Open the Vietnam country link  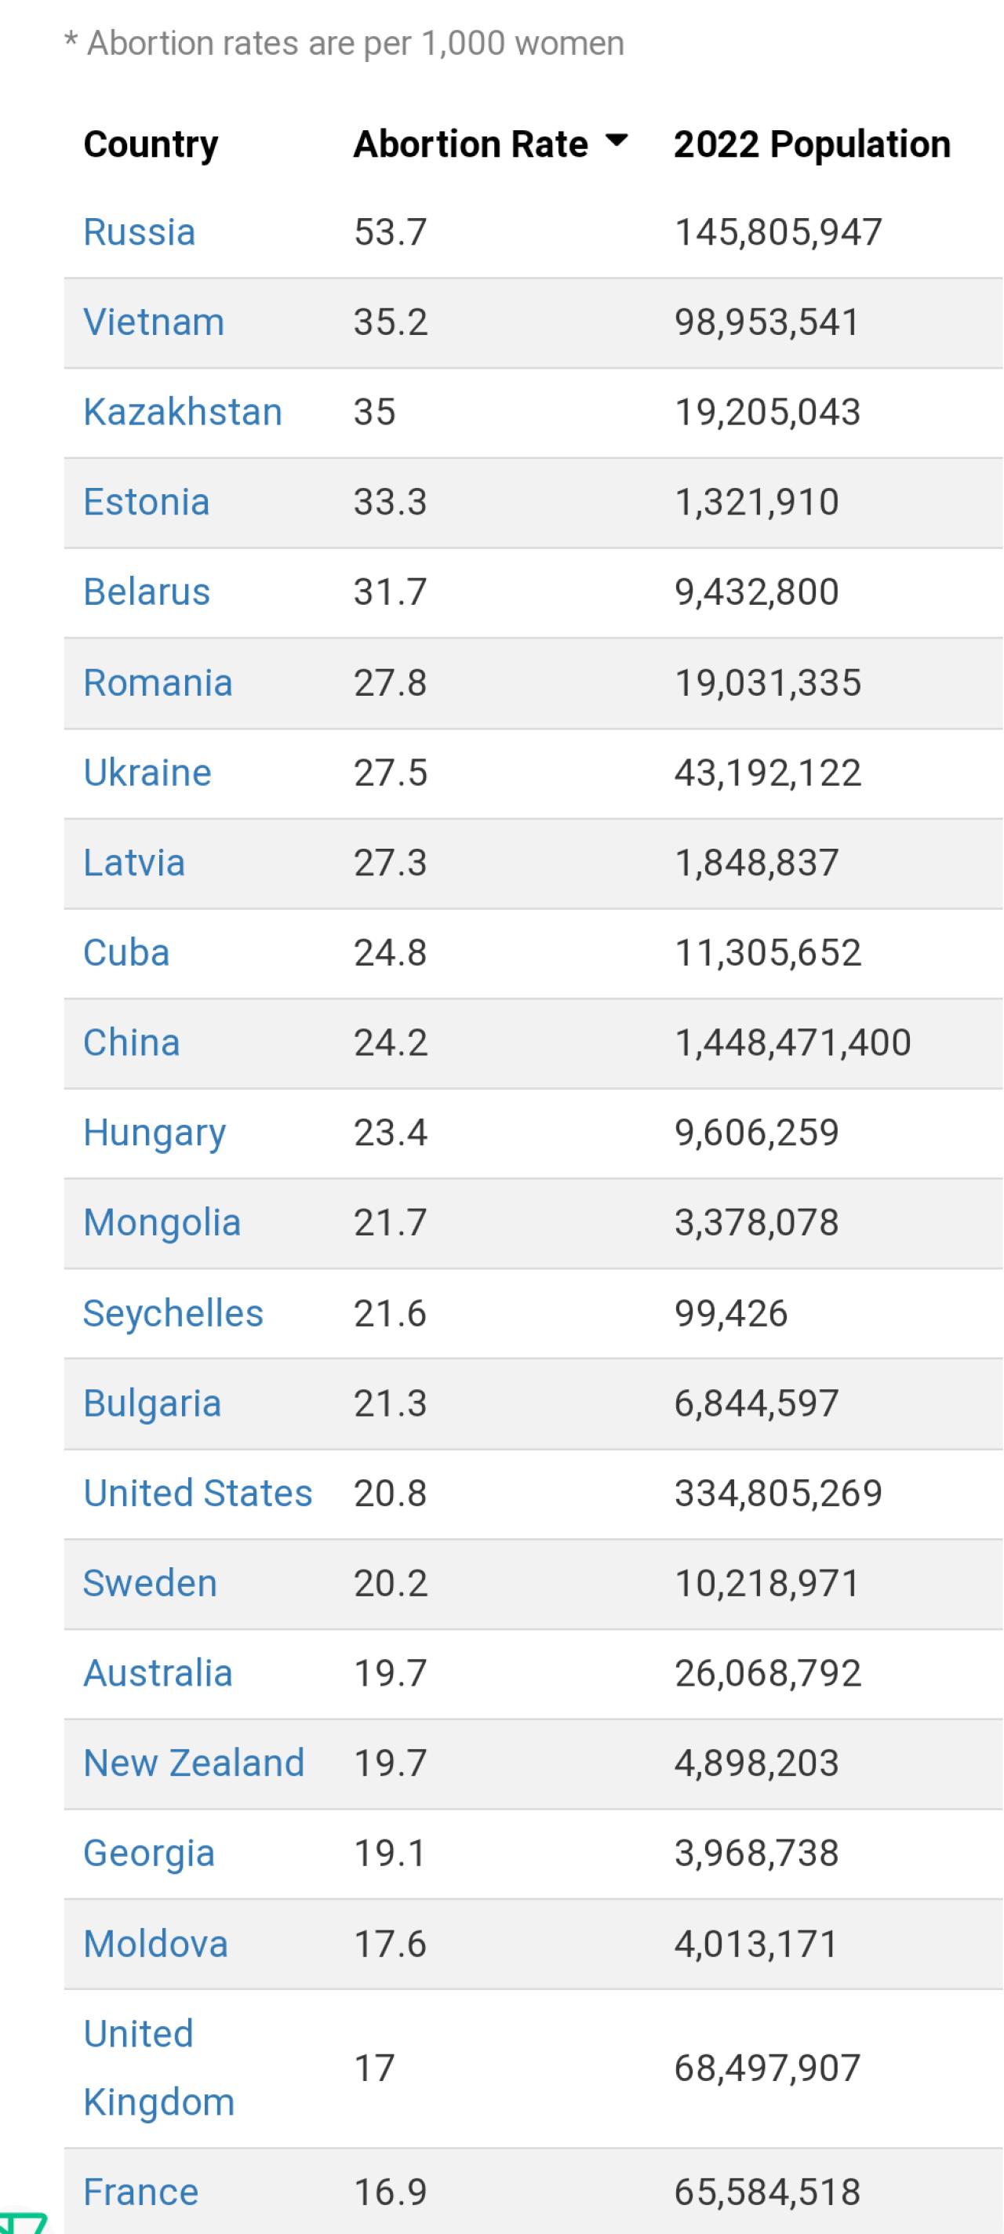coord(154,322)
